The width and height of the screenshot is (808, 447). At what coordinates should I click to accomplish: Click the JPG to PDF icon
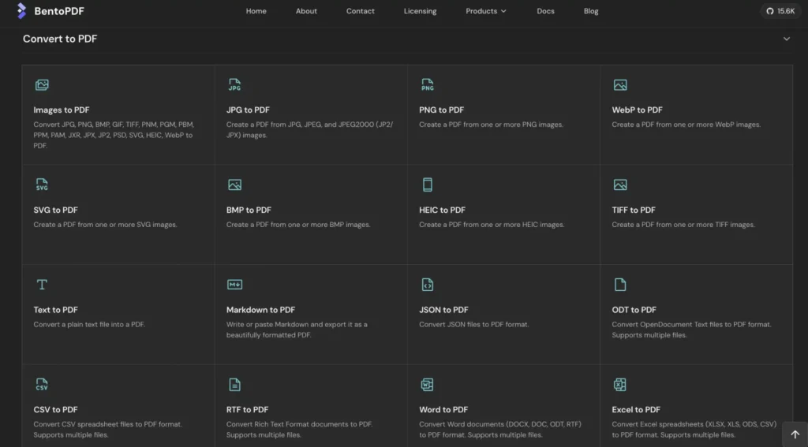(234, 85)
